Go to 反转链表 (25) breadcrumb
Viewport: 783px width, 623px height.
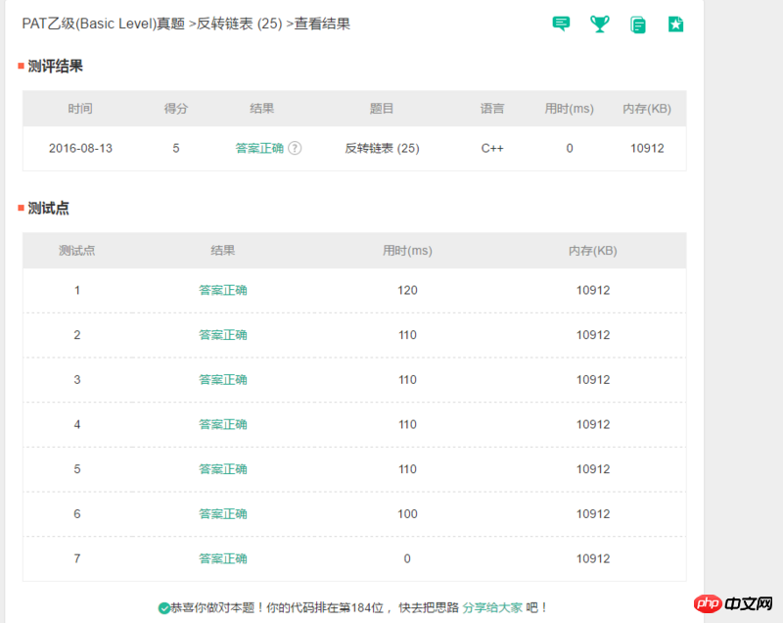[240, 24]
